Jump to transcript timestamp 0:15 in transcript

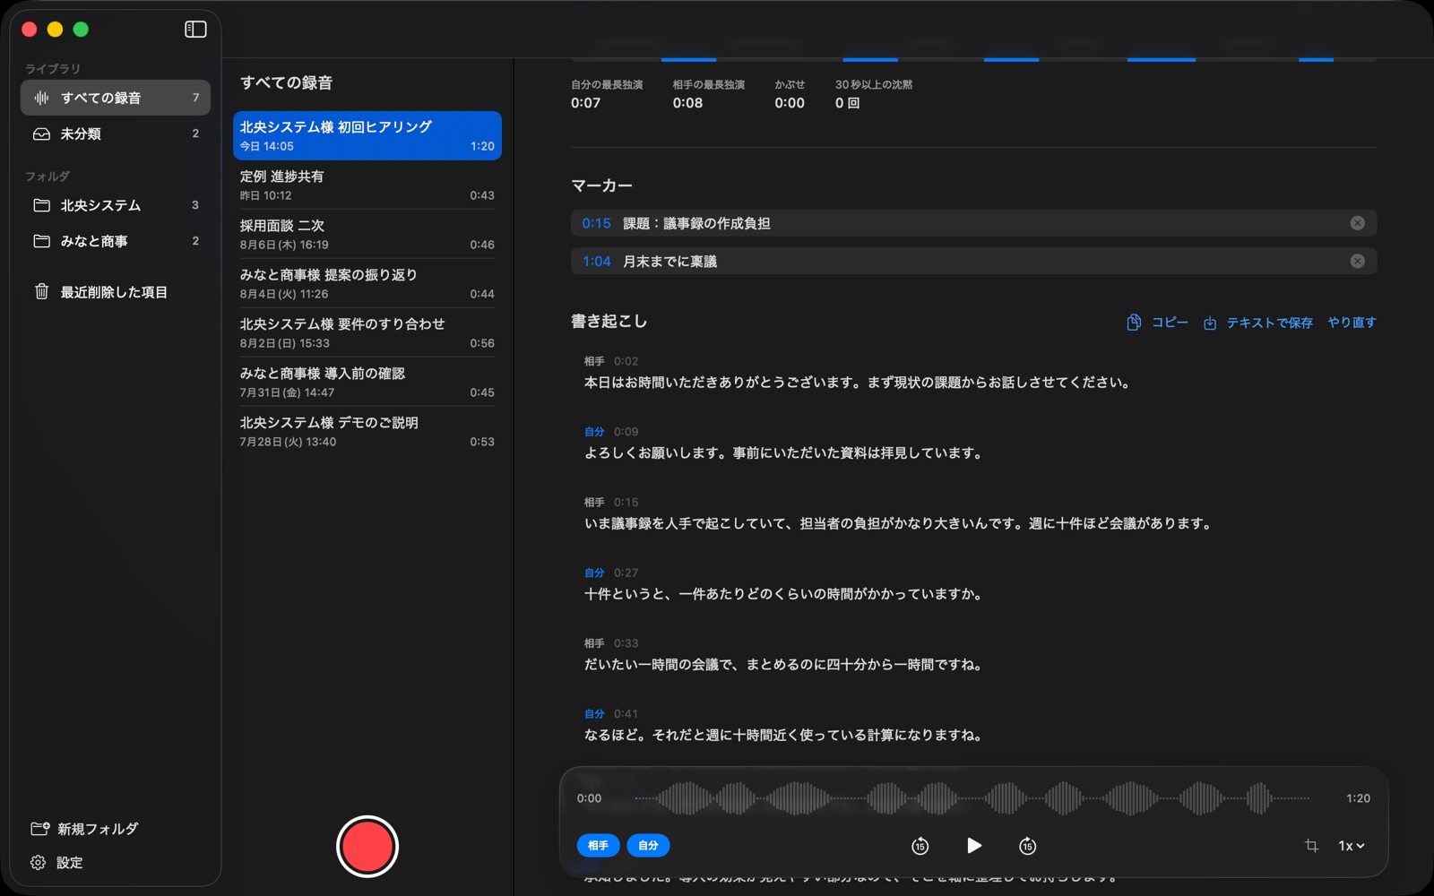[626, 503]
